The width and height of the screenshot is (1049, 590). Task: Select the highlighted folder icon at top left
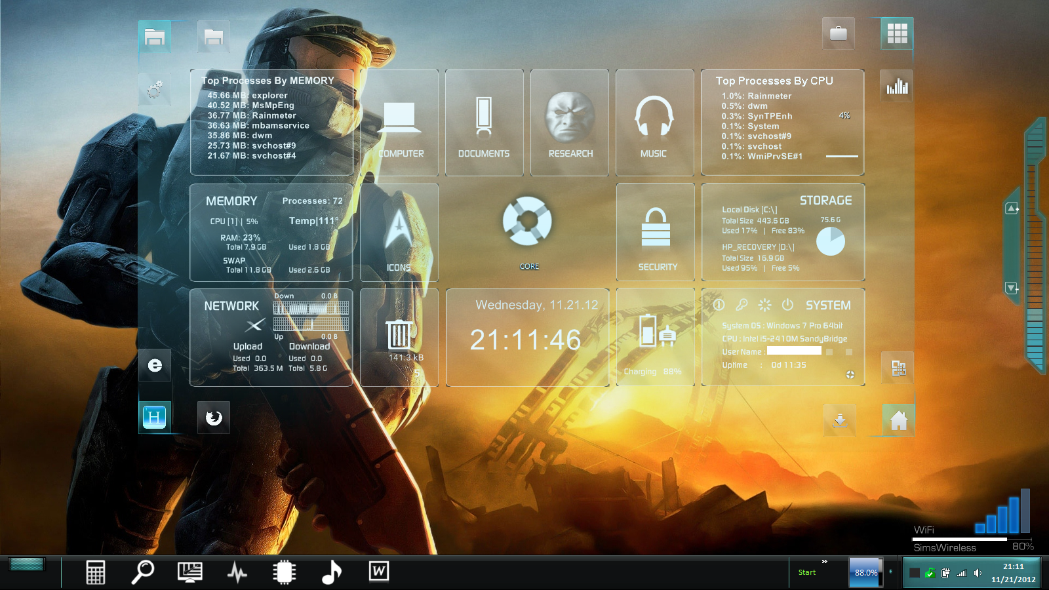pyautogui.click(x=155, y=37)
